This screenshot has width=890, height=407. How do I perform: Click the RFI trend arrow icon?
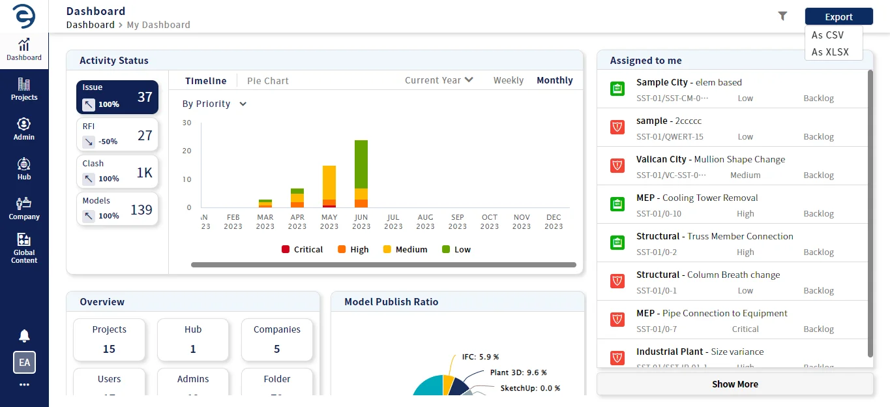89,142
